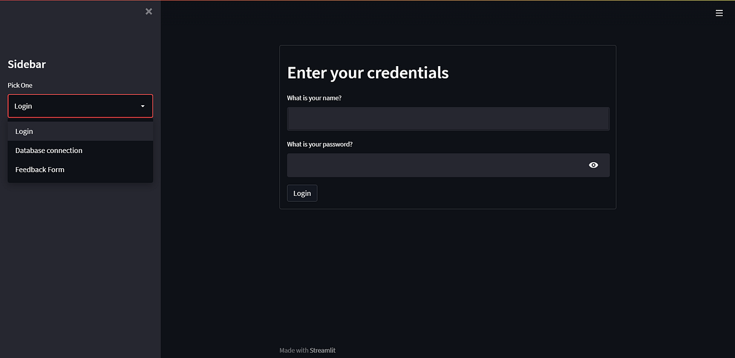Open Streamlit settings from the top-right menu icon

point(719,12)
